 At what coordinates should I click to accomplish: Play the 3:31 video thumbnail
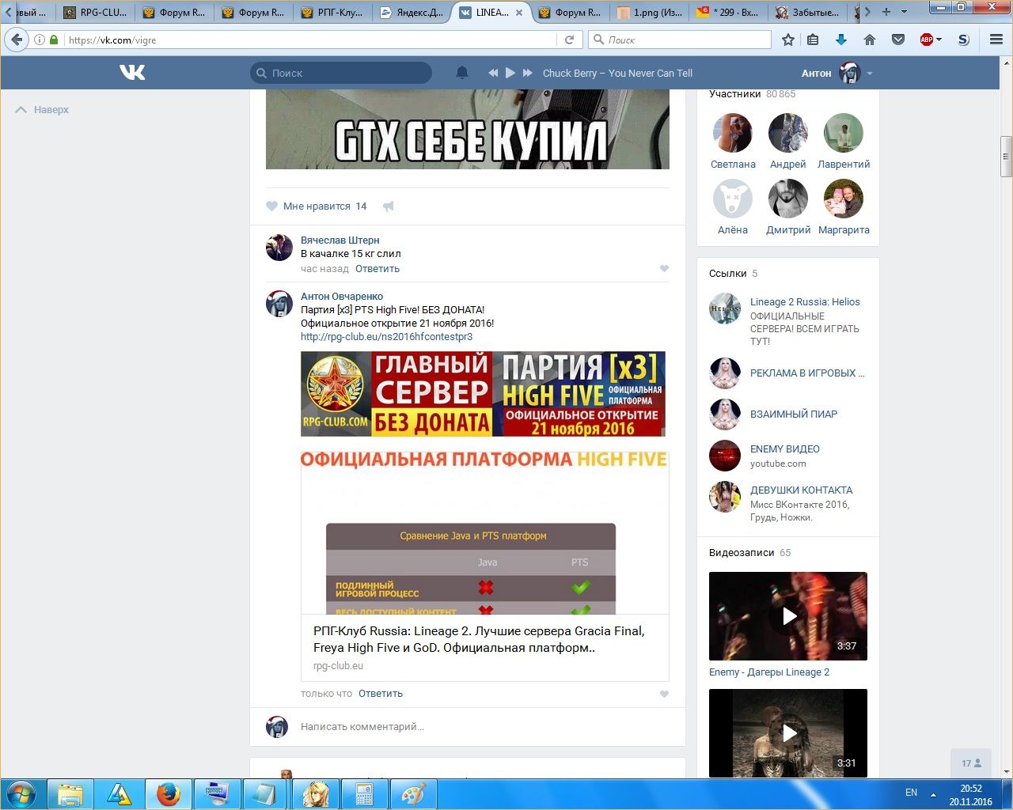click(x=788, y=733)
